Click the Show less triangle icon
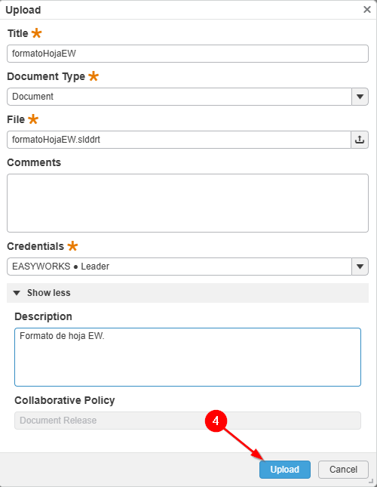 point(17,293)
